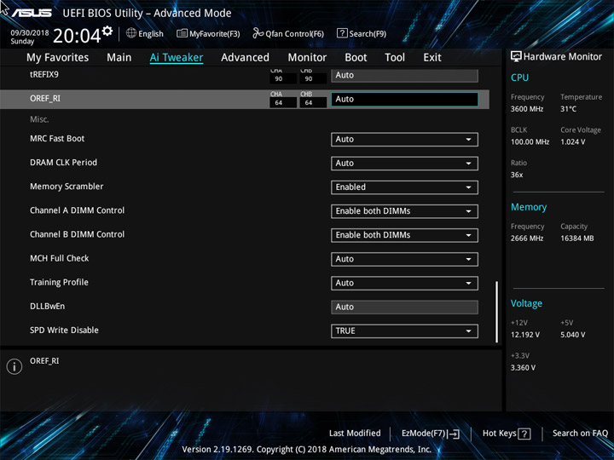Click CPU frequency 3600 MHz value
The image size is (614, 460).
point(527,109)
